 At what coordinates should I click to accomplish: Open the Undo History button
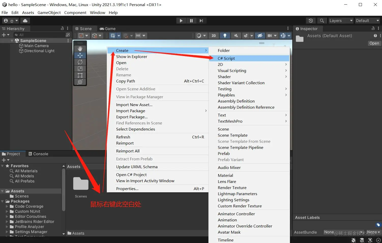pos(311,21)
